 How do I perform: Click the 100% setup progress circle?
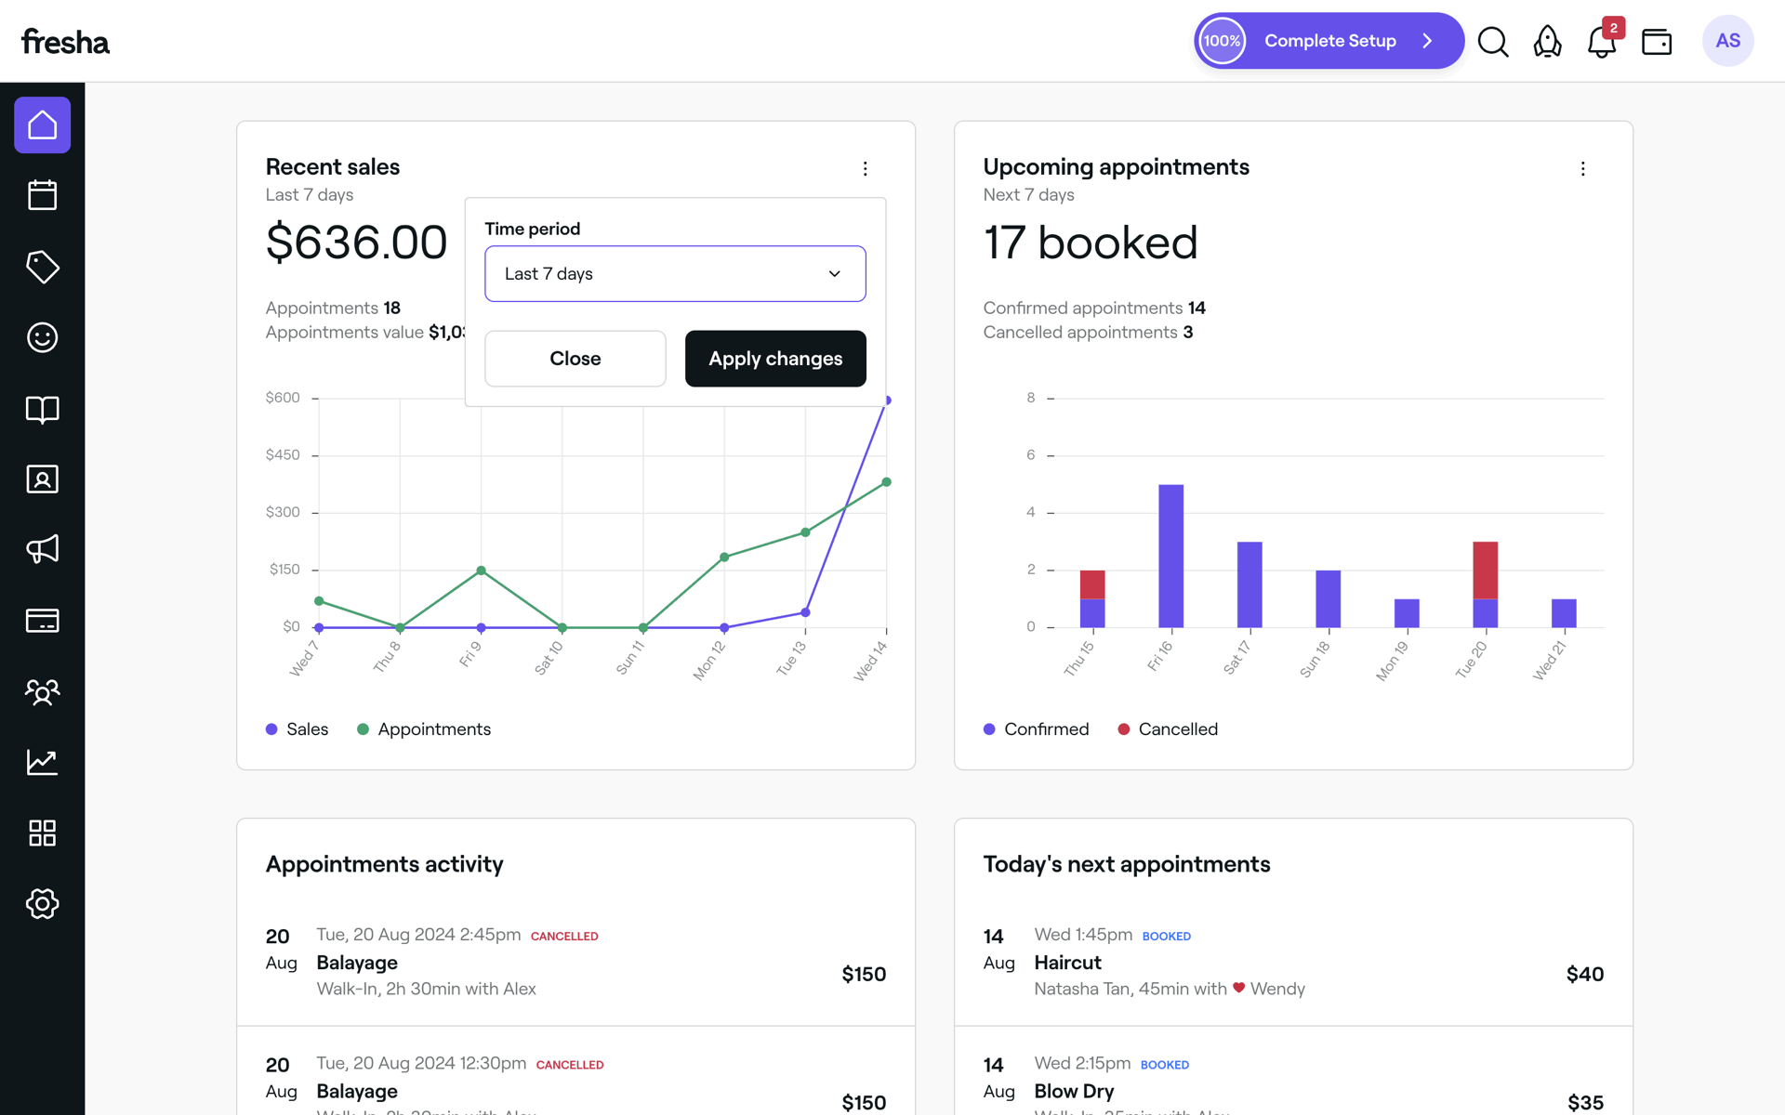[1222, 41]
